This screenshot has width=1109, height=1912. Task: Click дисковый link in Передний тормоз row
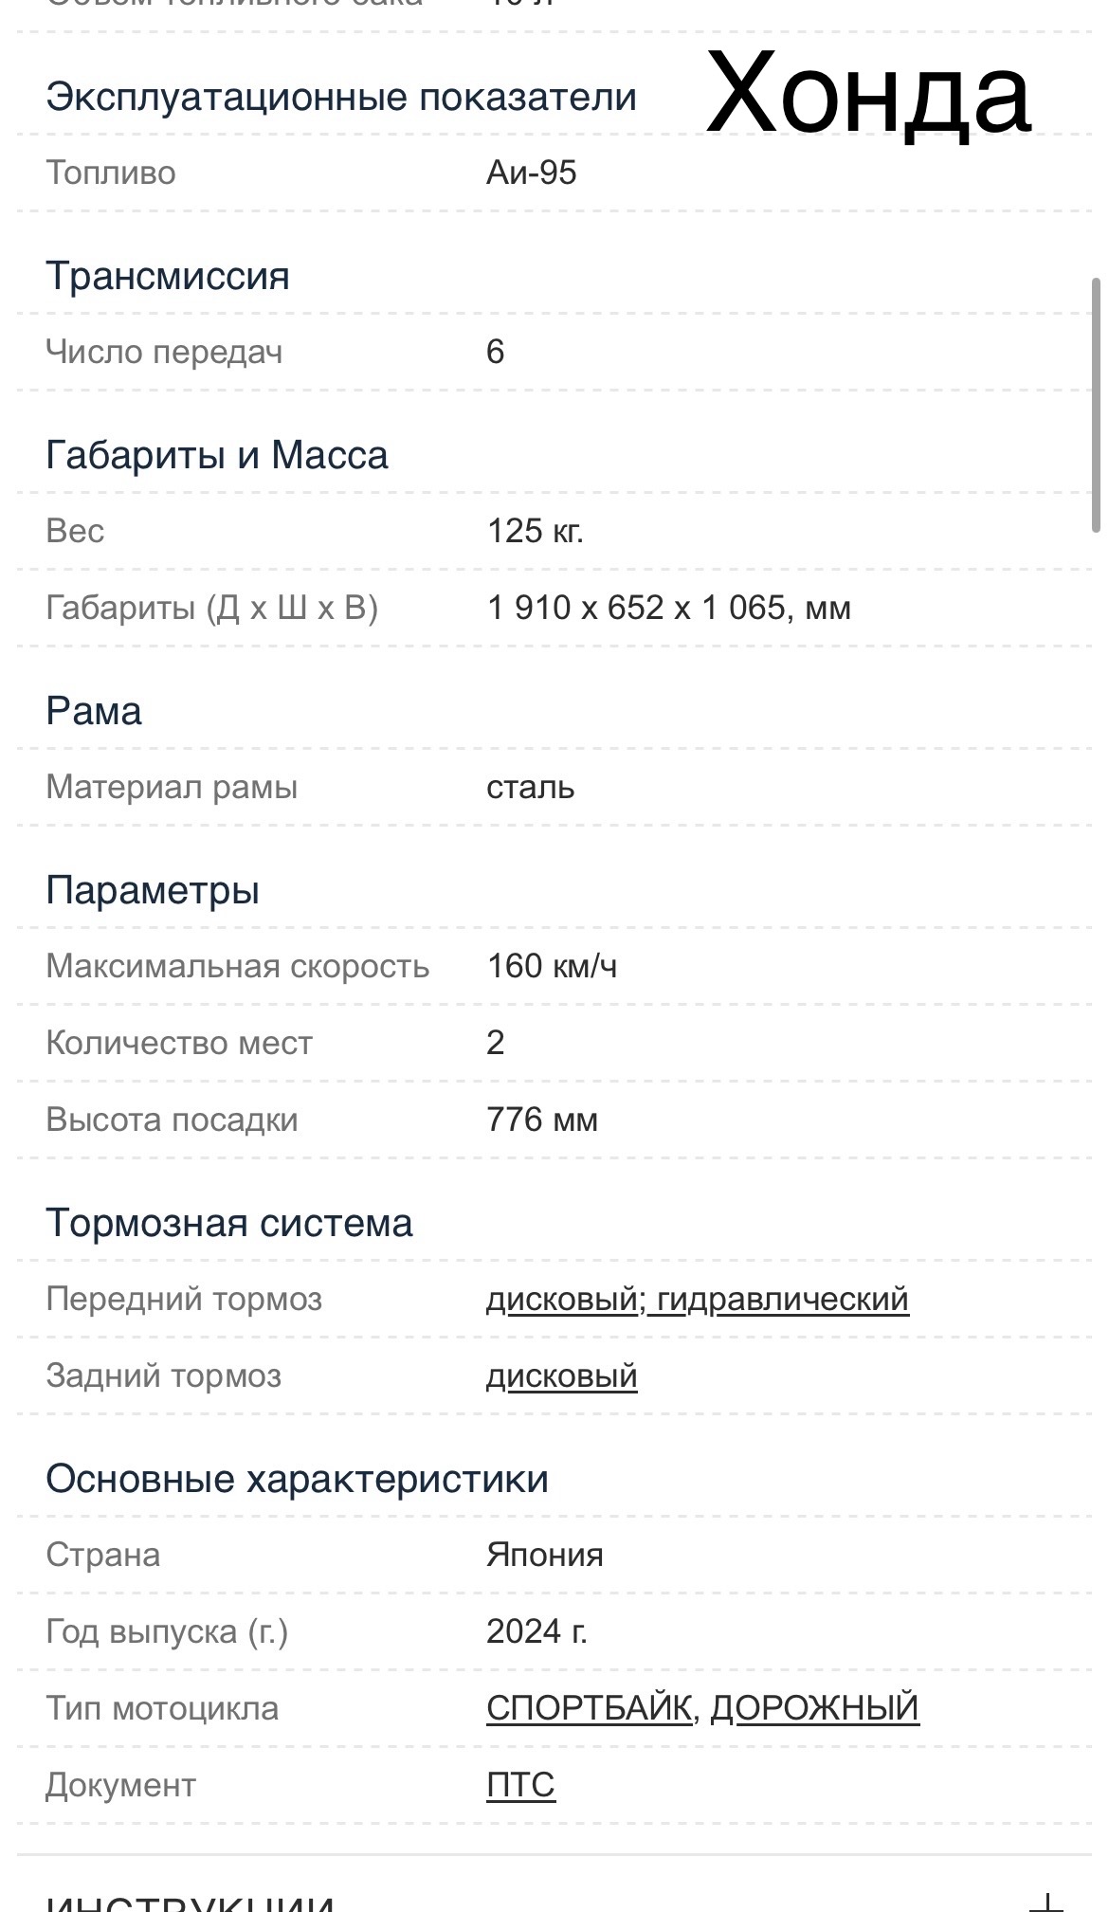click(x=561, y=1299)
